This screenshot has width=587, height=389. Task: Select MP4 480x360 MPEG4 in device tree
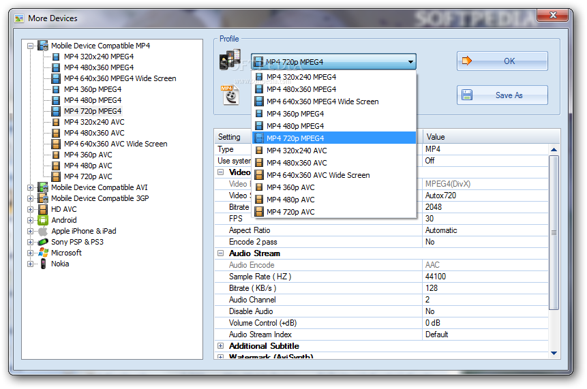tap(99, 67)
